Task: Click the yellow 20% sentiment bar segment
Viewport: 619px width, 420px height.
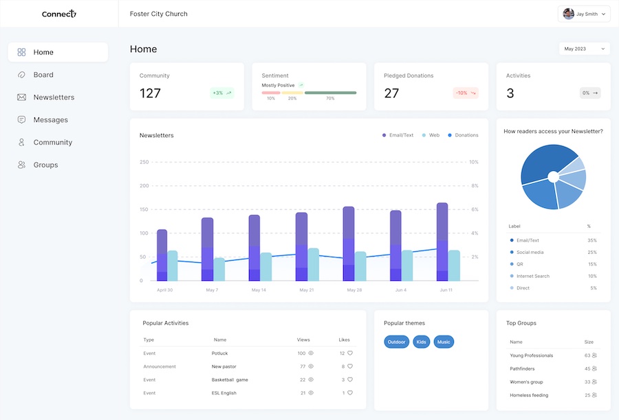Action: 292,93
